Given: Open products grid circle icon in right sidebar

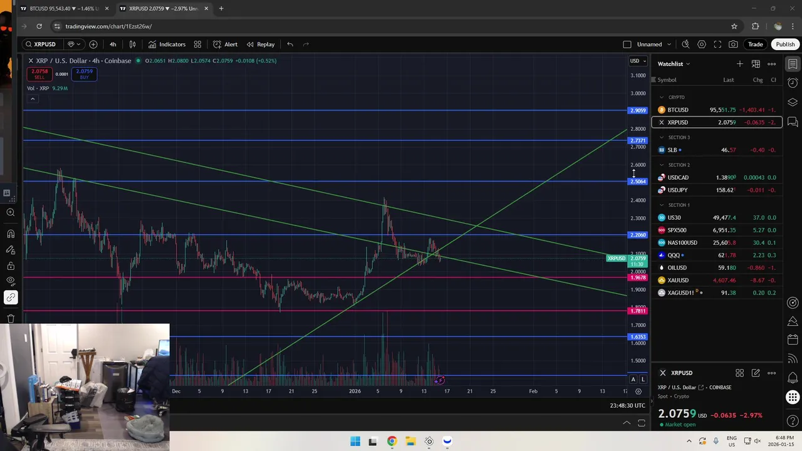Looking at the screenshot, I should point(793,397).
